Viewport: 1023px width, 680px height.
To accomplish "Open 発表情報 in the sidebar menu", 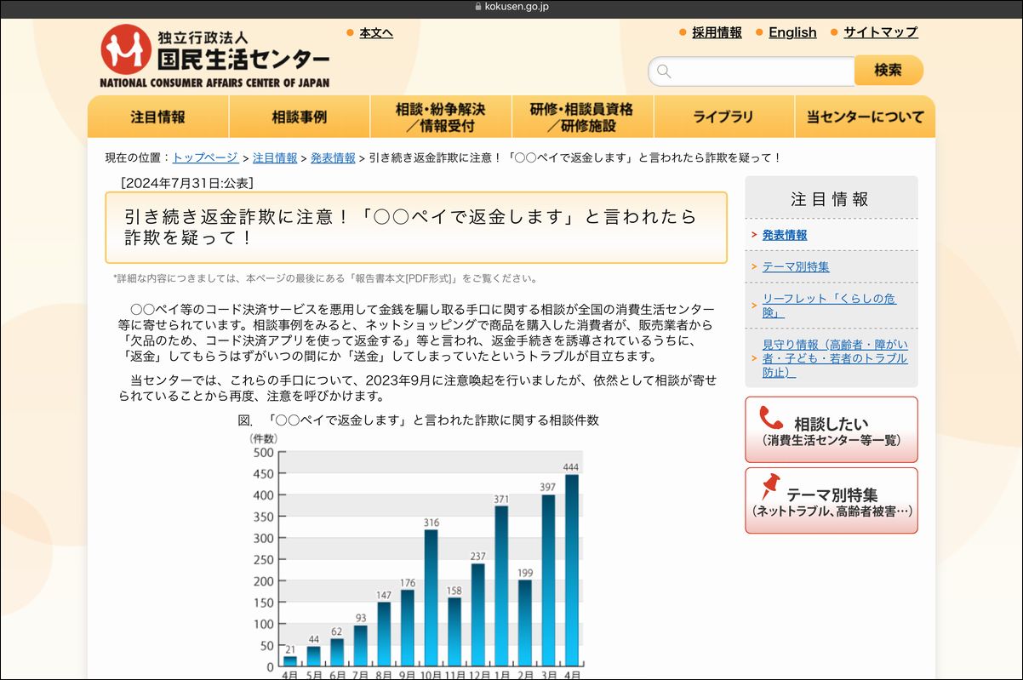I will pos(785,235).
